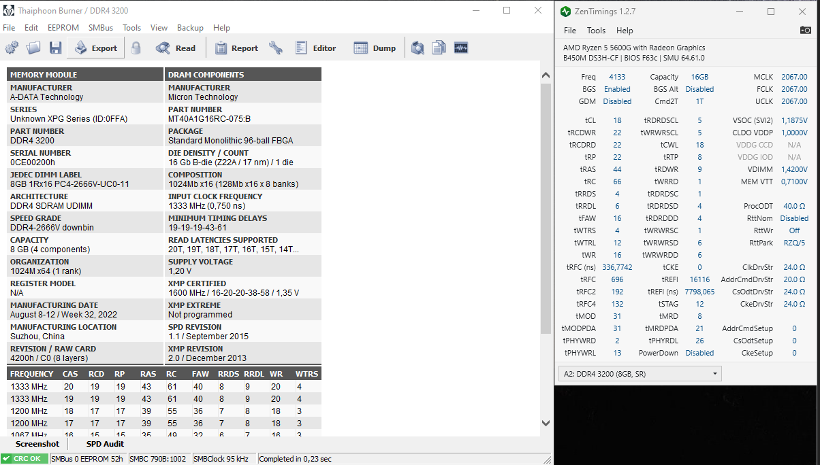Screen dimensions: 820x465
Task: Click the part number MT40A1G16RC-075:B
Action: point(209,119)
